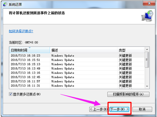Close the System Restore dialog
The image size is (157, 117).
click(149, 3)
